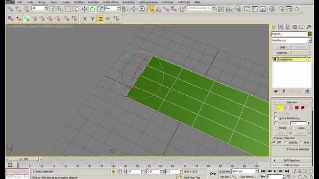Screen dimensions: 319x179
Task: Open the Tools menu
Action: pos(30,2)
